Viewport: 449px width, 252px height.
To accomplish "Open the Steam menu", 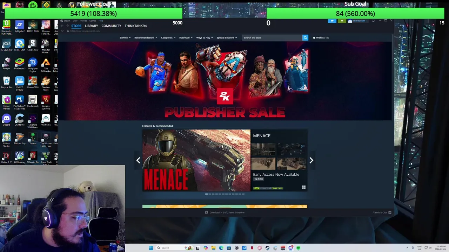I will click(67, 21).
